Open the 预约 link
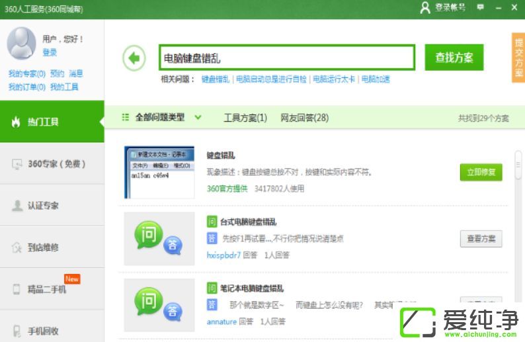The image size is (525, 342). point(58,73)
